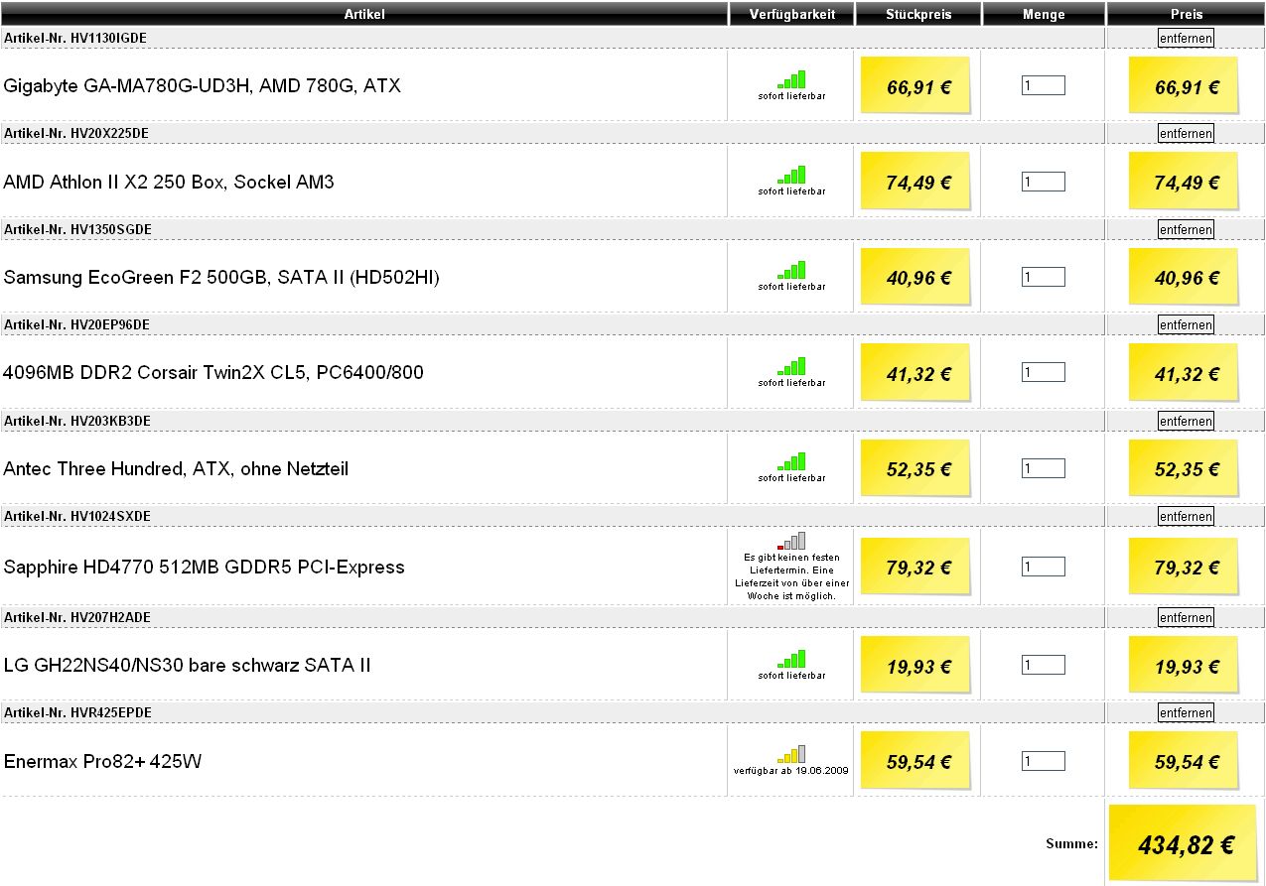Screen dimensions: 1266x886
Task: Click availability icon for Antec Three Hundred
Action: click(791, 461)
